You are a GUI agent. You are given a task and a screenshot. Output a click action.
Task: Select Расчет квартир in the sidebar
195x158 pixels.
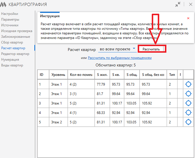click(13, 48)
